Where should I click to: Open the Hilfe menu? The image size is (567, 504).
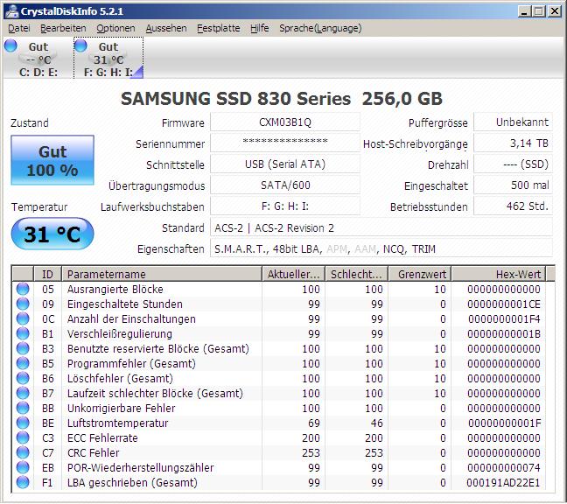(x=259, y=28)
